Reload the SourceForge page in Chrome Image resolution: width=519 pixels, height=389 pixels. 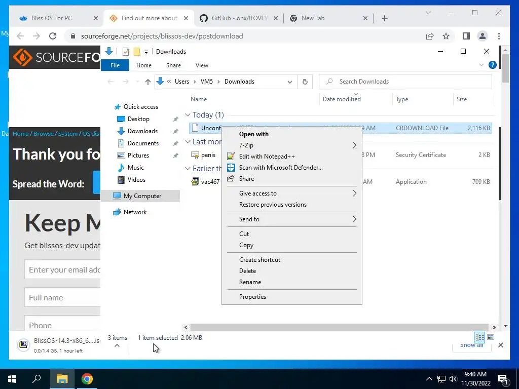53,36
